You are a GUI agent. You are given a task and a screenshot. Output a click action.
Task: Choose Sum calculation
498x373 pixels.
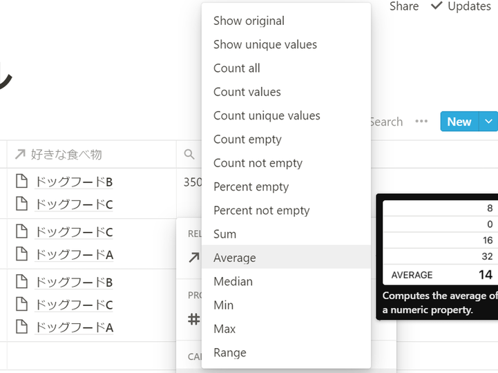click(286, 234)
